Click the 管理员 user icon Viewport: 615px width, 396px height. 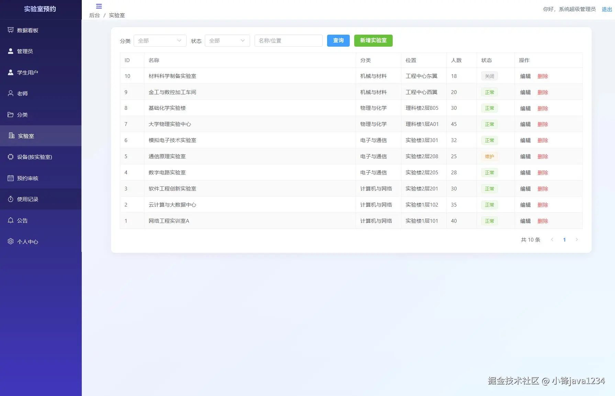tap(11, 51)
